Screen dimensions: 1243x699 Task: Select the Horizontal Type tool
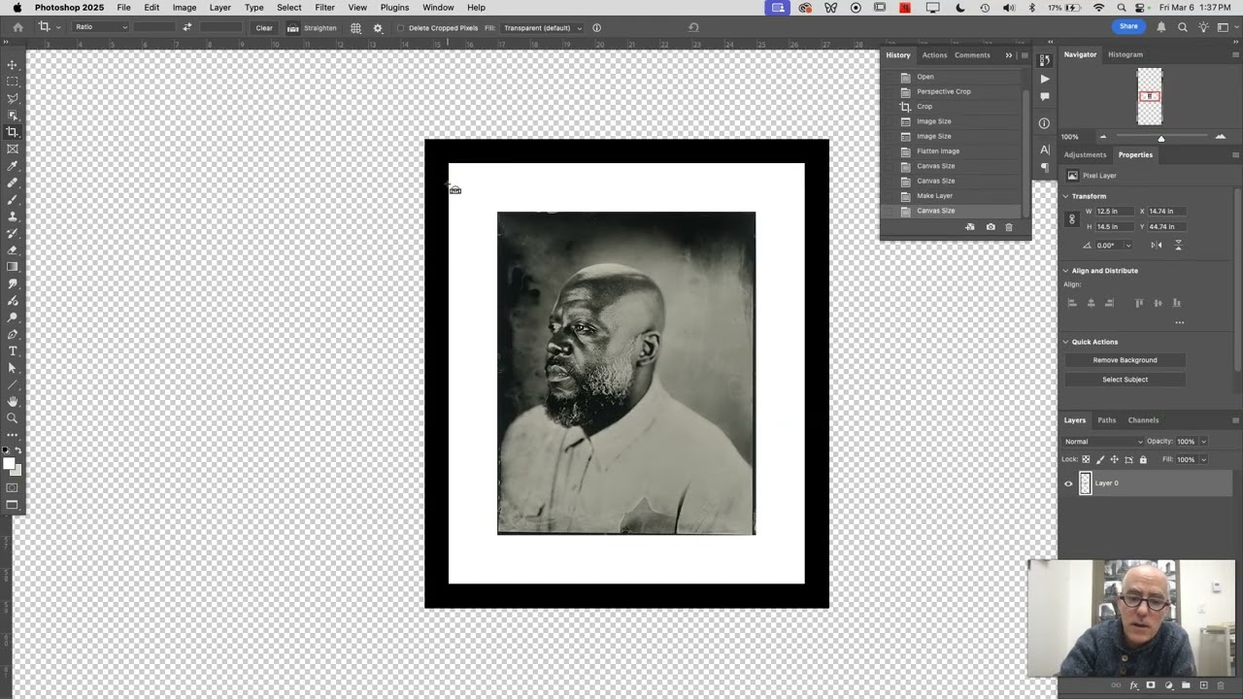pos(13,350)
